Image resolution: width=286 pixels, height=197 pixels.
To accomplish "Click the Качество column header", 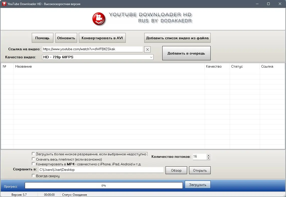I will (217, 66).
